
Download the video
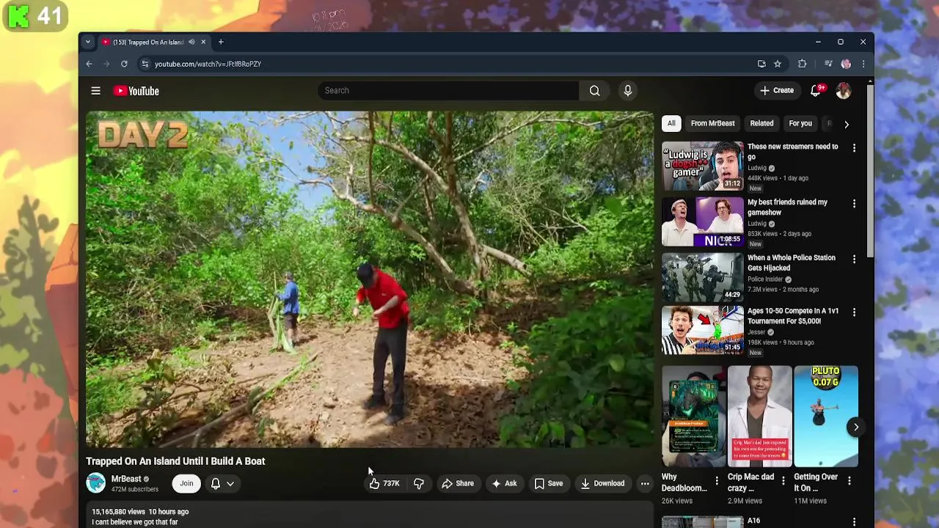602,483
